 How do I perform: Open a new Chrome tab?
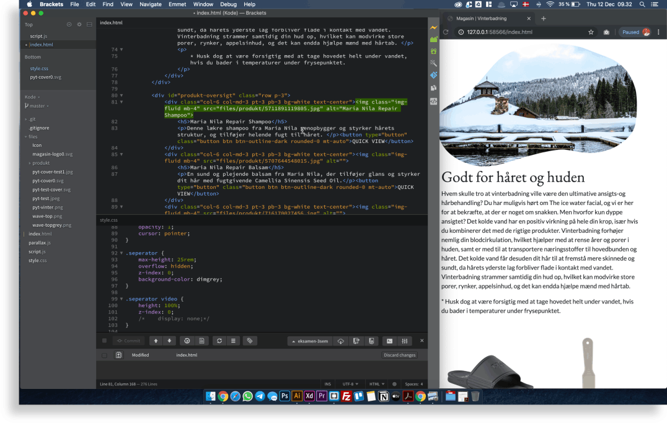click(544, 19)
